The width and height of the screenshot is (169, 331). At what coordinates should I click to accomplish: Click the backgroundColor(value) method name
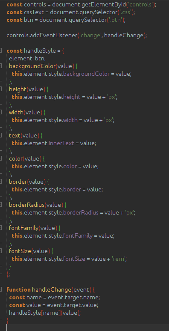click(32, 66)
